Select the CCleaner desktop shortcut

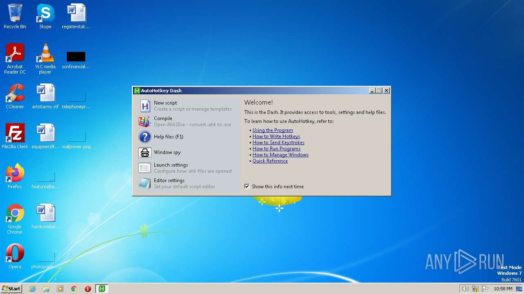pyautogui.click(x=15, y=96)
